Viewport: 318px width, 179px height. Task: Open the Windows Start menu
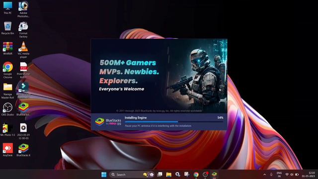pos(104,175)
